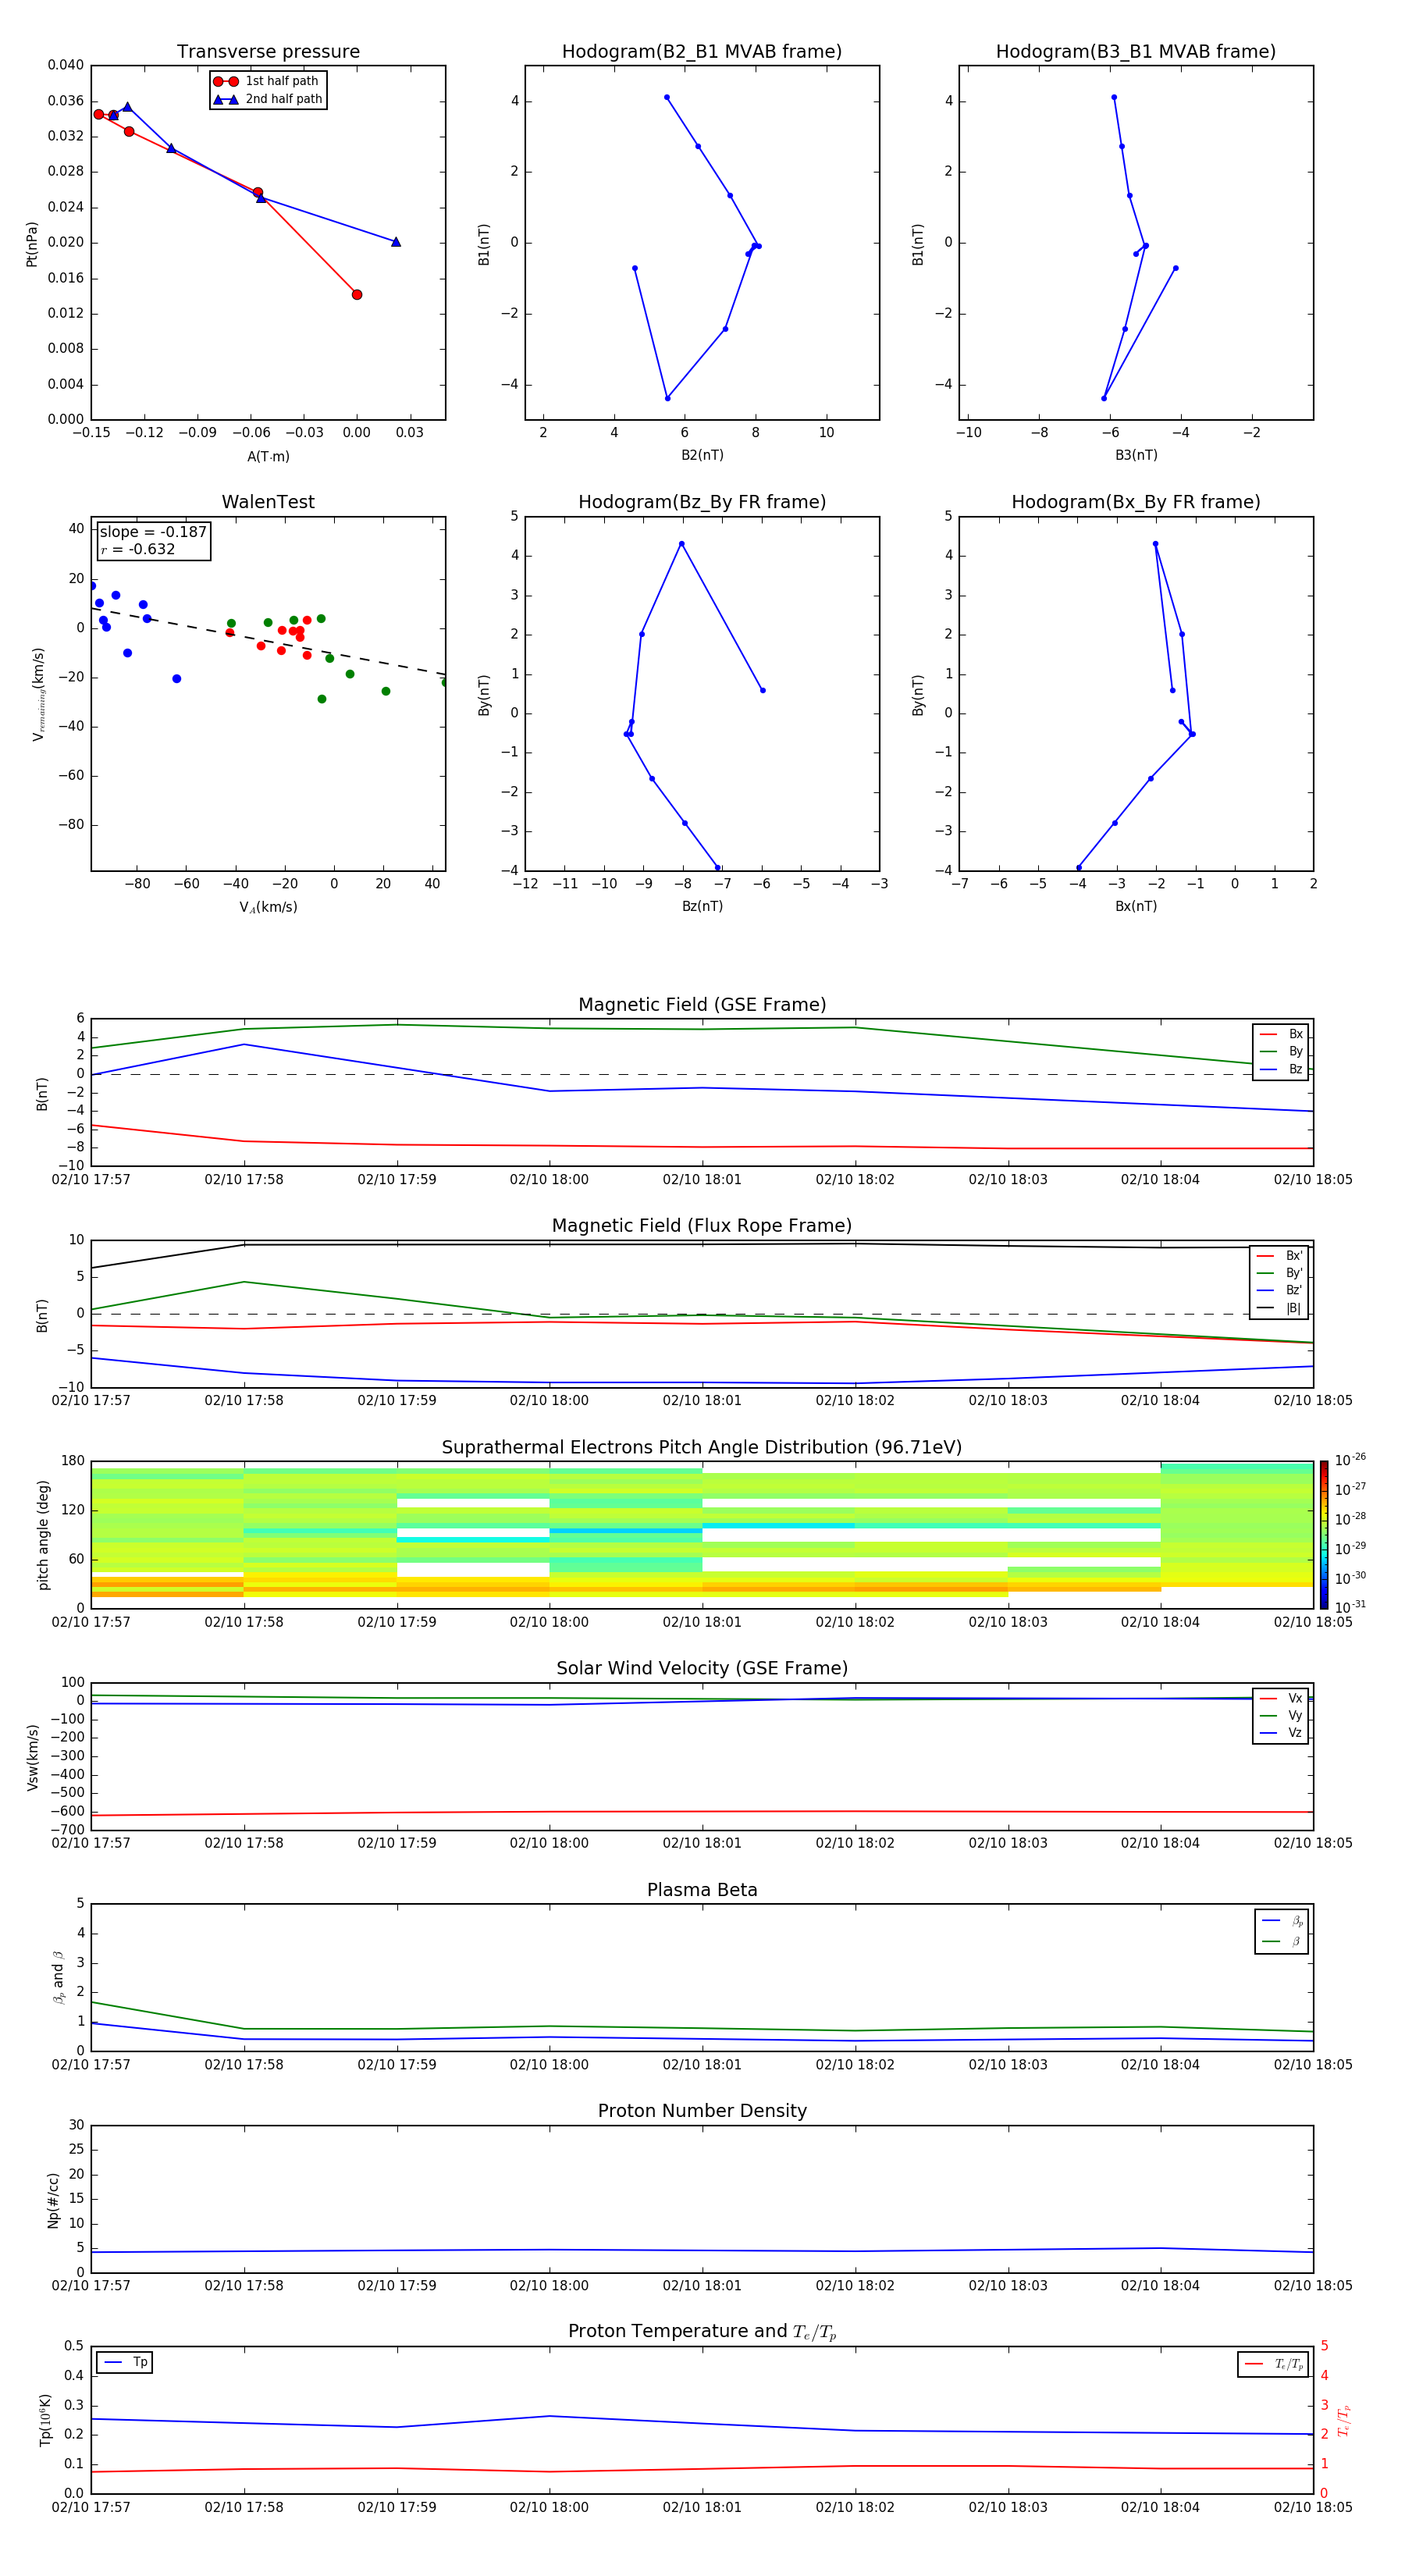This screenshot has width=1405, height=2576.
Task: Select the By entry in GSE field legend
Action: click(1282, 1051)
